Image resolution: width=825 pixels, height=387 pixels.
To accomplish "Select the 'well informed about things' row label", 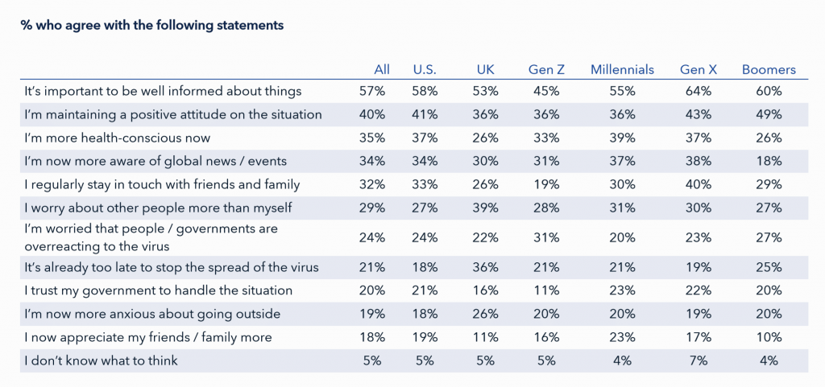I will pyautogui.click(x=163, y=91).
